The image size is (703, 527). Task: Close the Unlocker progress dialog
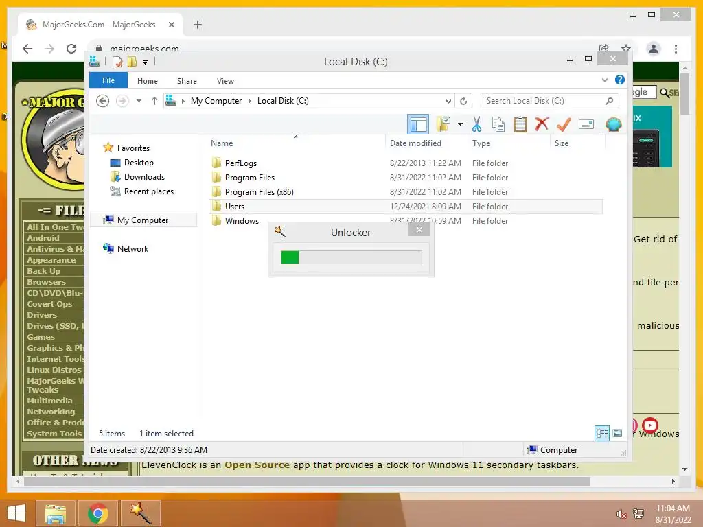(x=419, y=230)
